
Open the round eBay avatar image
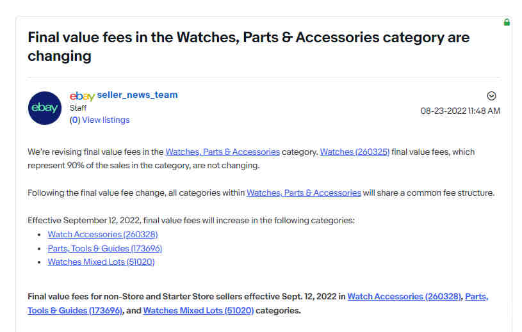point(45,108)
